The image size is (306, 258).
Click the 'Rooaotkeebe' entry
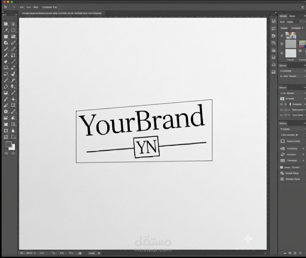pyautogui.click(x=293, y=141)
